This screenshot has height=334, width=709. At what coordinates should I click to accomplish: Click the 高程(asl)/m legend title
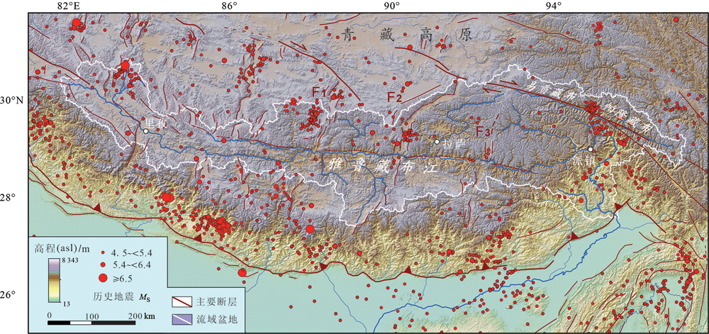(62, 248)
